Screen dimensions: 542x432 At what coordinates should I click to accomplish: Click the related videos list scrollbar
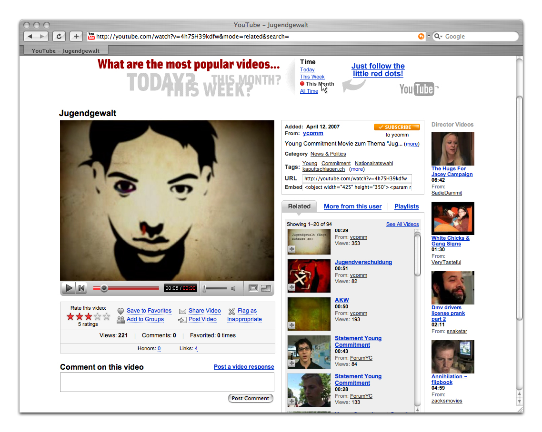[418, 255]
